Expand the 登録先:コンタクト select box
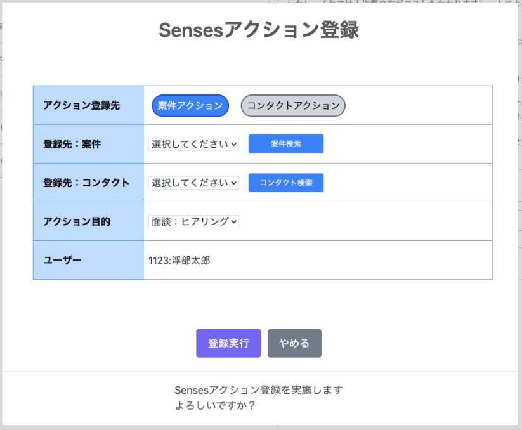Viewport: 522px width, 430px height. click(x=194, y=183)
